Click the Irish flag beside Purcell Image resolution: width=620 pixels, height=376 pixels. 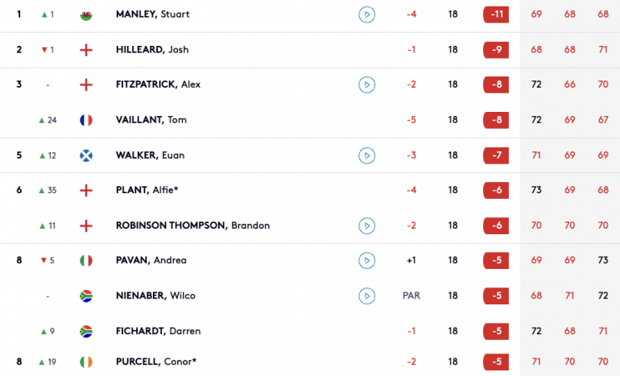[x=86, y=362]
